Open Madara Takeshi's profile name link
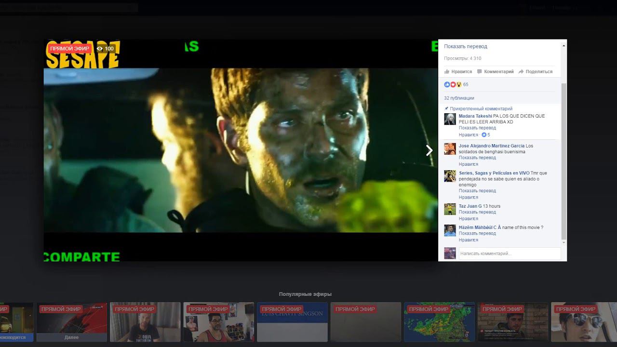 (x=475, y=116)
